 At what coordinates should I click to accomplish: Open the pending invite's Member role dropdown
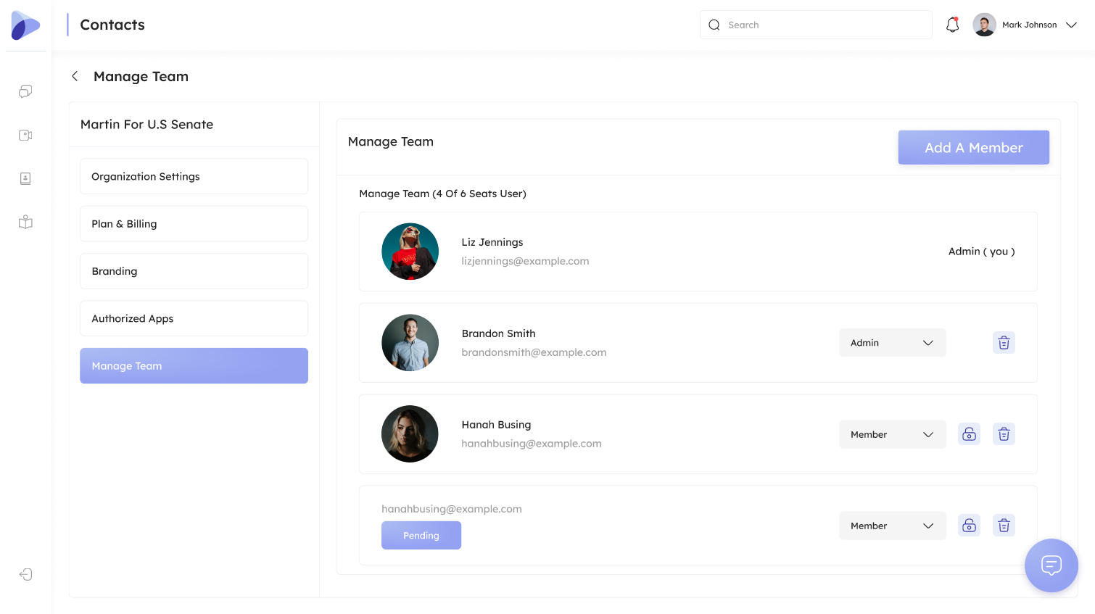tap(892, 526)
